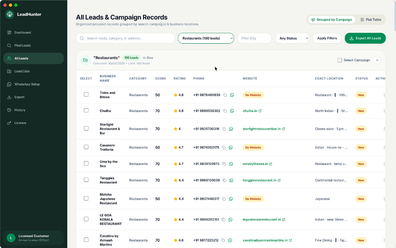The width and height of the screenshot is (396, 248).
Task: Click the SCORE column header
Action: 160,78
